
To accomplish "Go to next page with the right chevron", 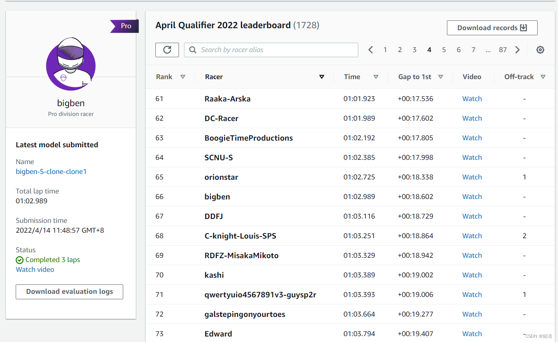I will 518,50.
